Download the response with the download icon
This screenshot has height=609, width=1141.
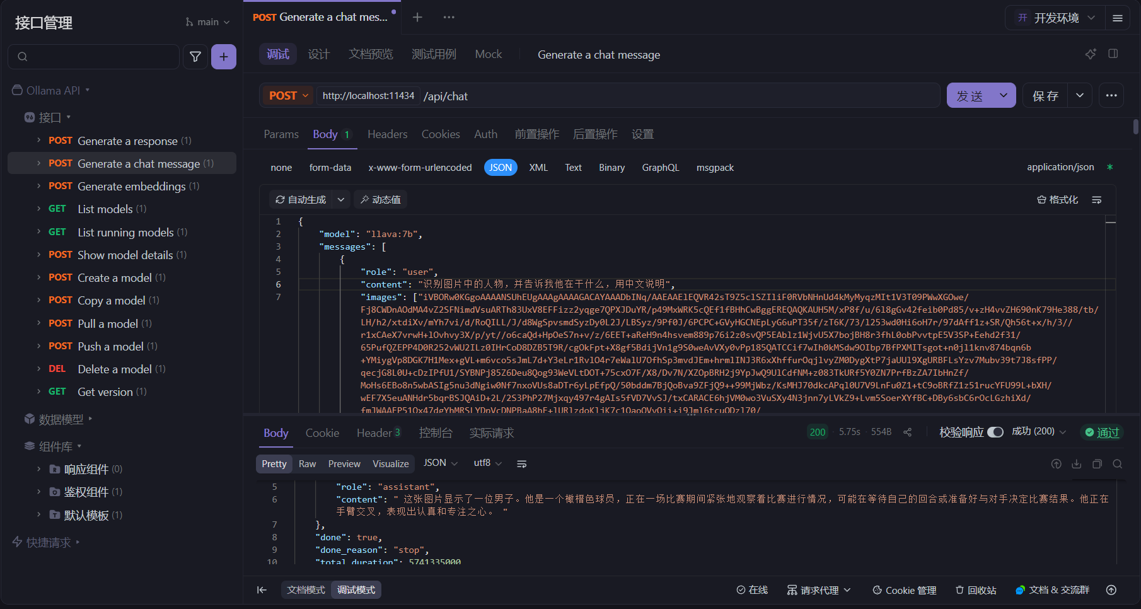pos(1077,463)
